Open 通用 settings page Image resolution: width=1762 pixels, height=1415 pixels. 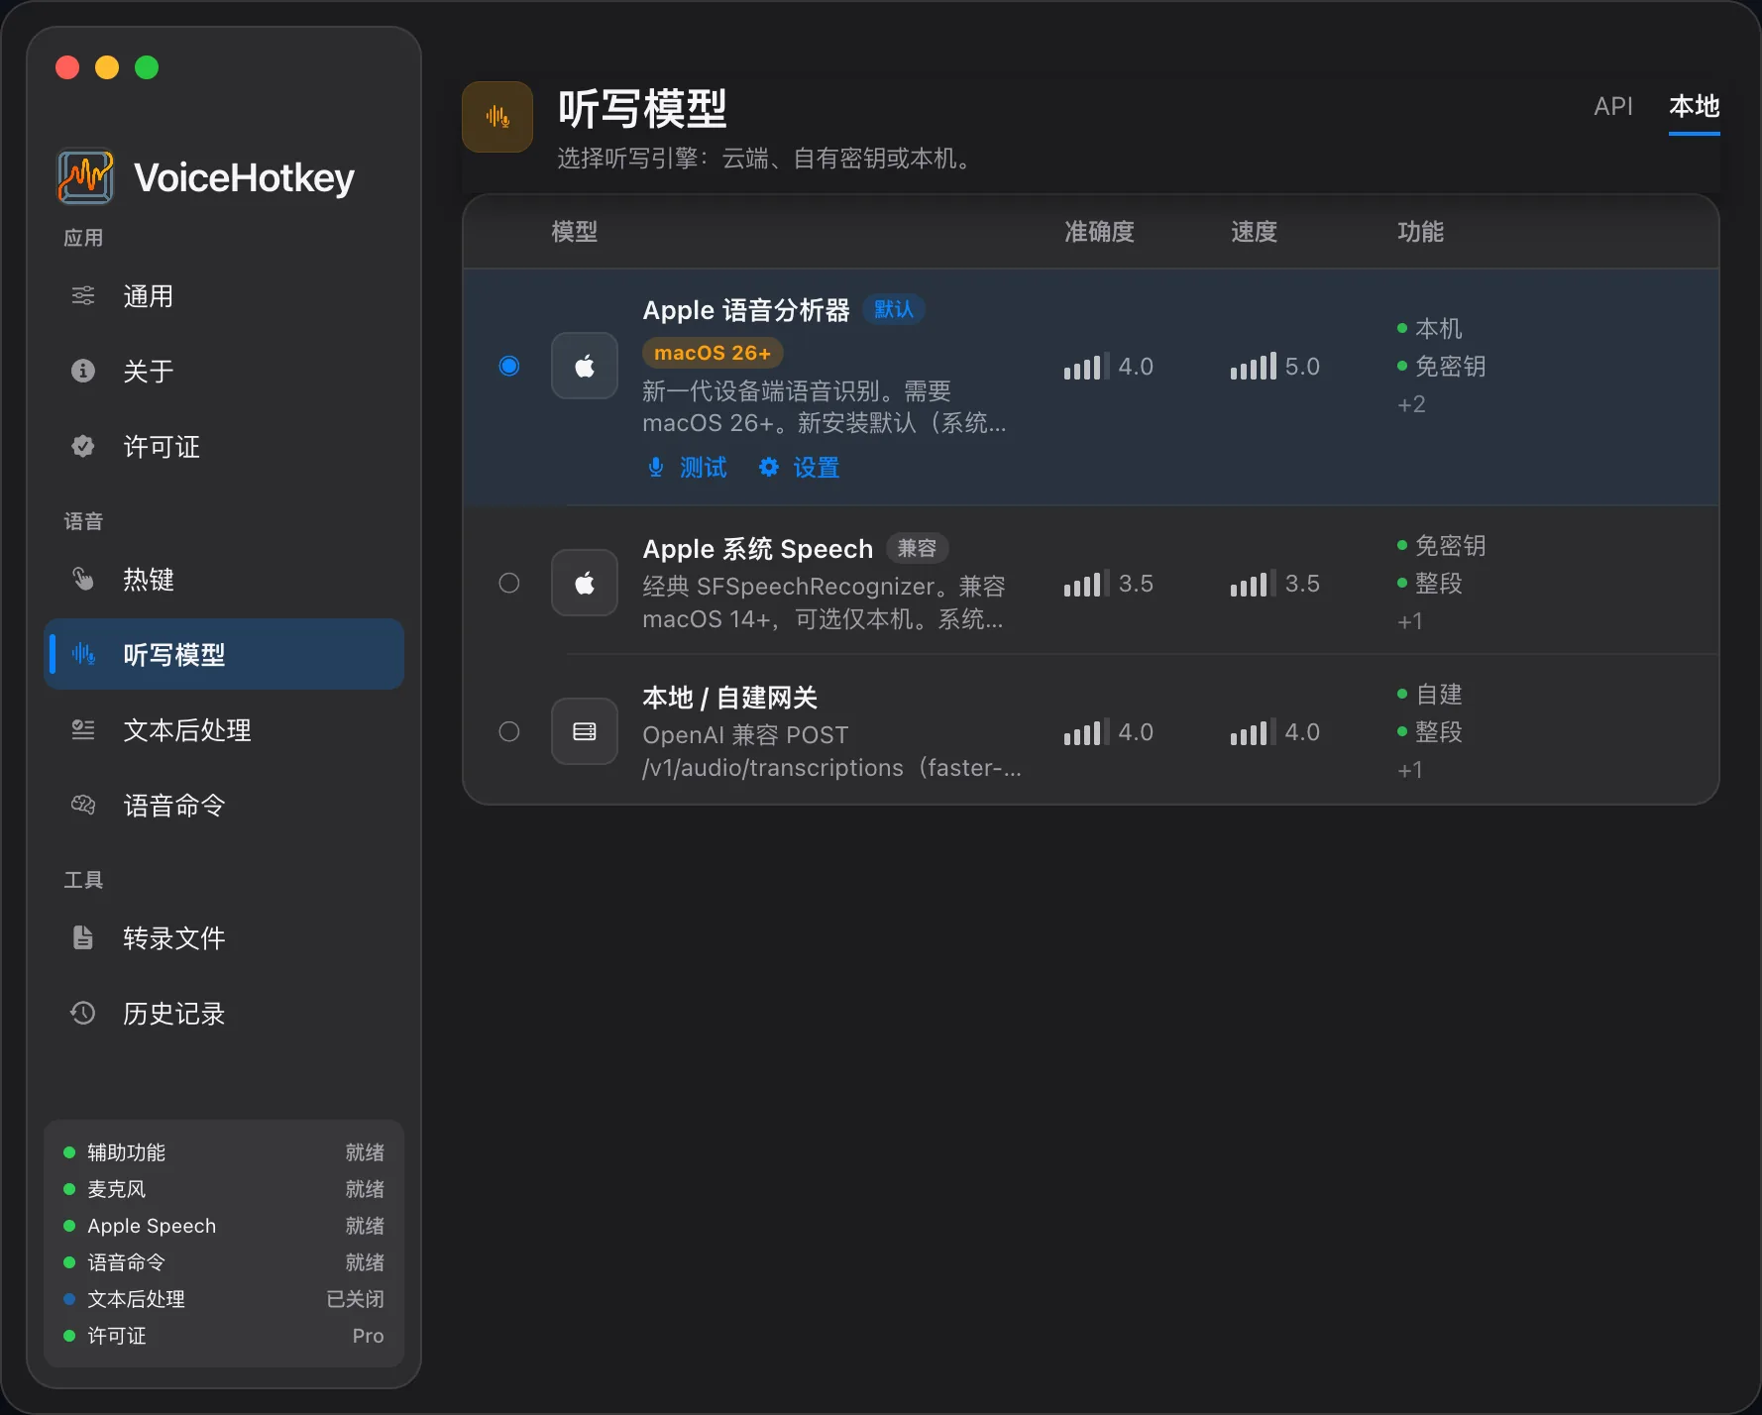pos(224,295)
